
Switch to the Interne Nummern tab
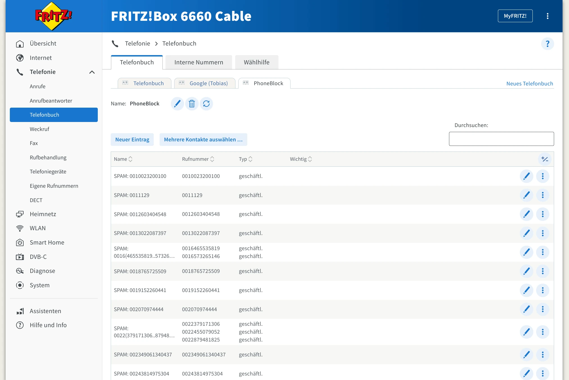pos(199,62)
